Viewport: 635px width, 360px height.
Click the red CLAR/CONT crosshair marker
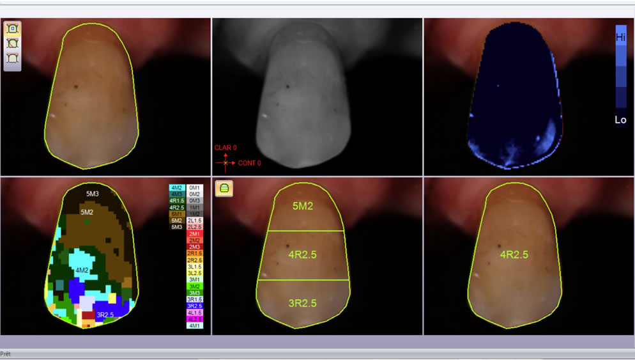(x=226, y=163)
